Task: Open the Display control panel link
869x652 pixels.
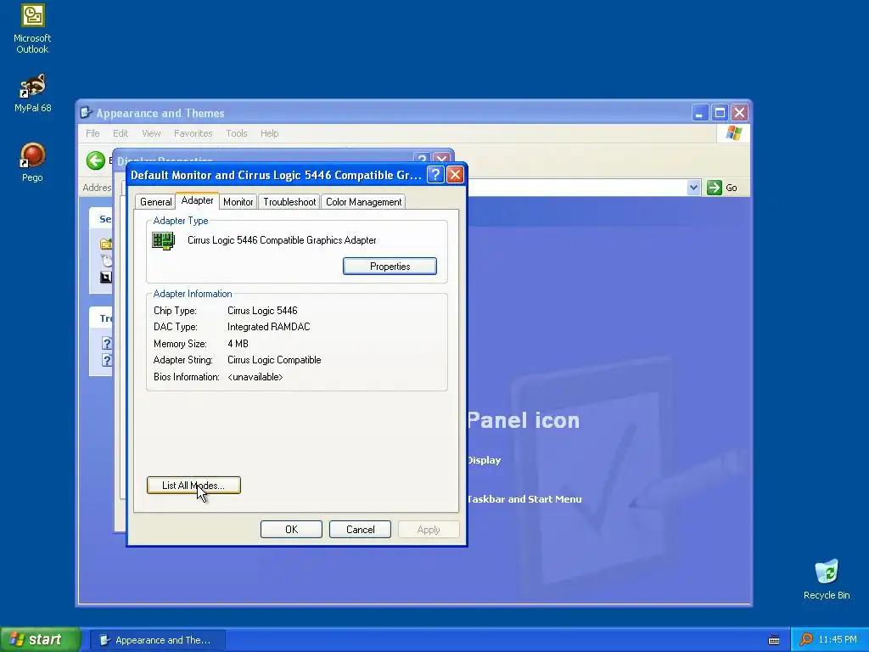Action: pos(484,460)
